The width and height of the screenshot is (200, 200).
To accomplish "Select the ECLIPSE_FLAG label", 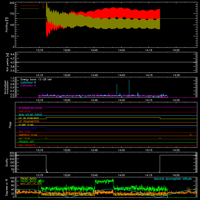I will point(27,128).
